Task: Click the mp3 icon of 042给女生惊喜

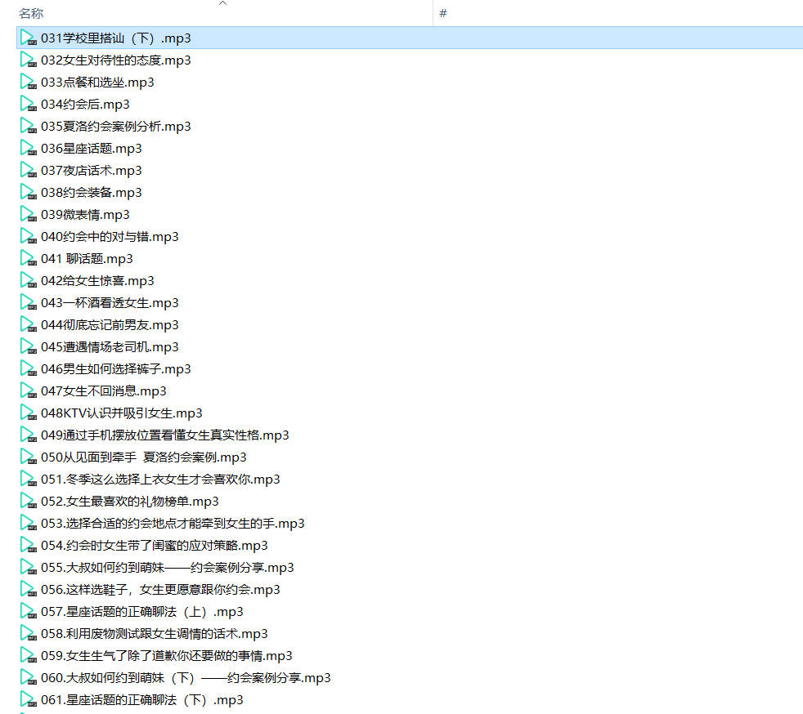Action: (x=28, y=279)
